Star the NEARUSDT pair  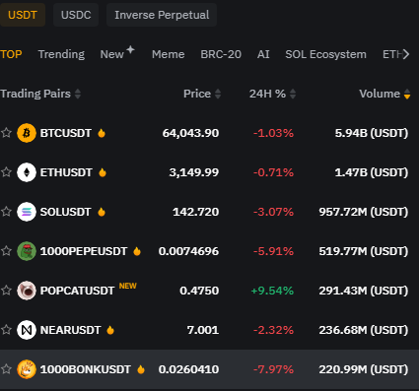6,330
